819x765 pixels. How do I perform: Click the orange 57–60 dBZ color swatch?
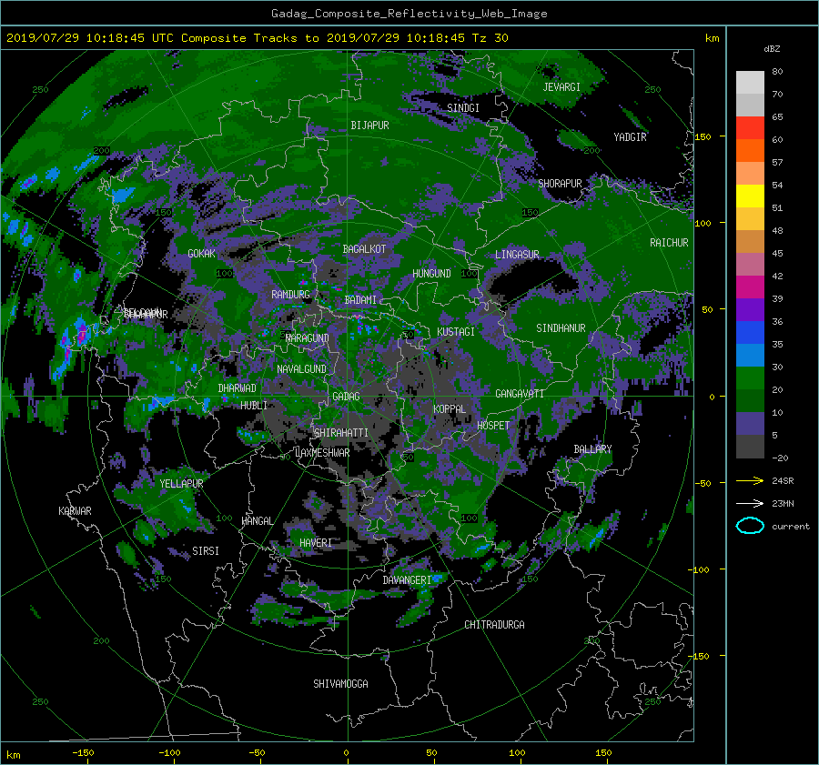click(750, 150)
